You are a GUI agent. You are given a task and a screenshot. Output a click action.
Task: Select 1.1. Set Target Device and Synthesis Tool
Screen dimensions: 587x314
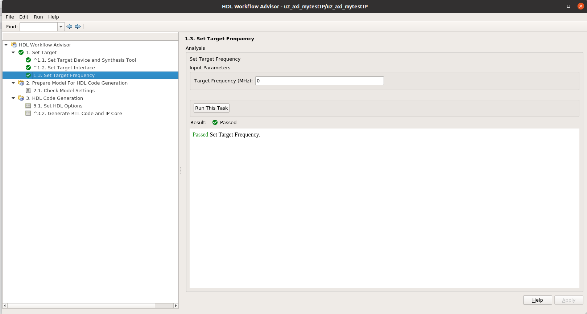tap(84, 60)
